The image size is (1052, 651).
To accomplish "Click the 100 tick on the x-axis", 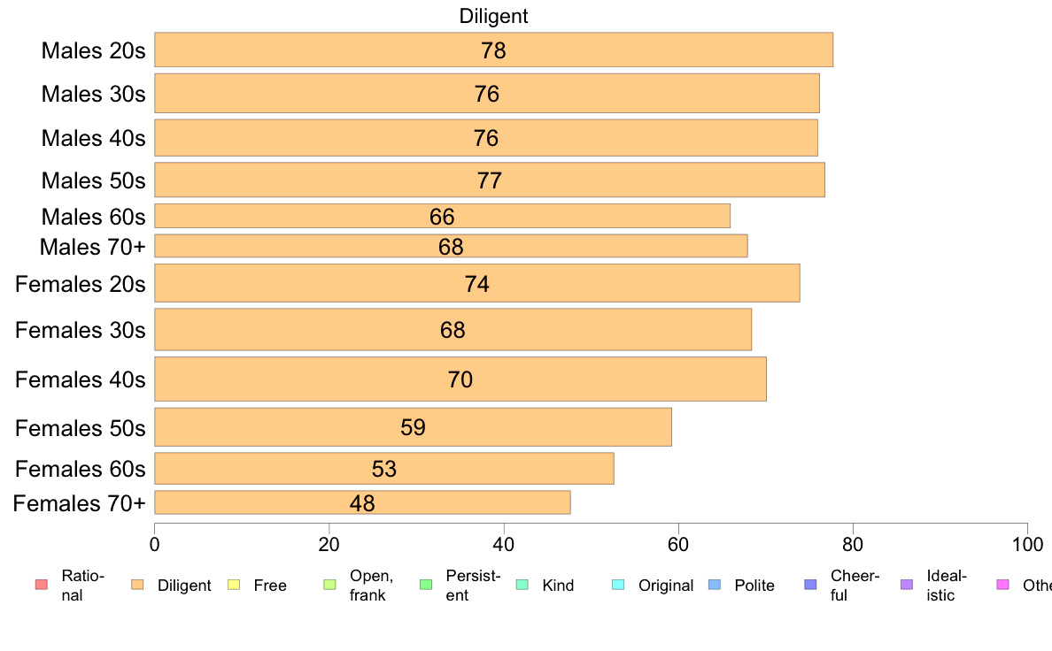I will [1027, 544].
